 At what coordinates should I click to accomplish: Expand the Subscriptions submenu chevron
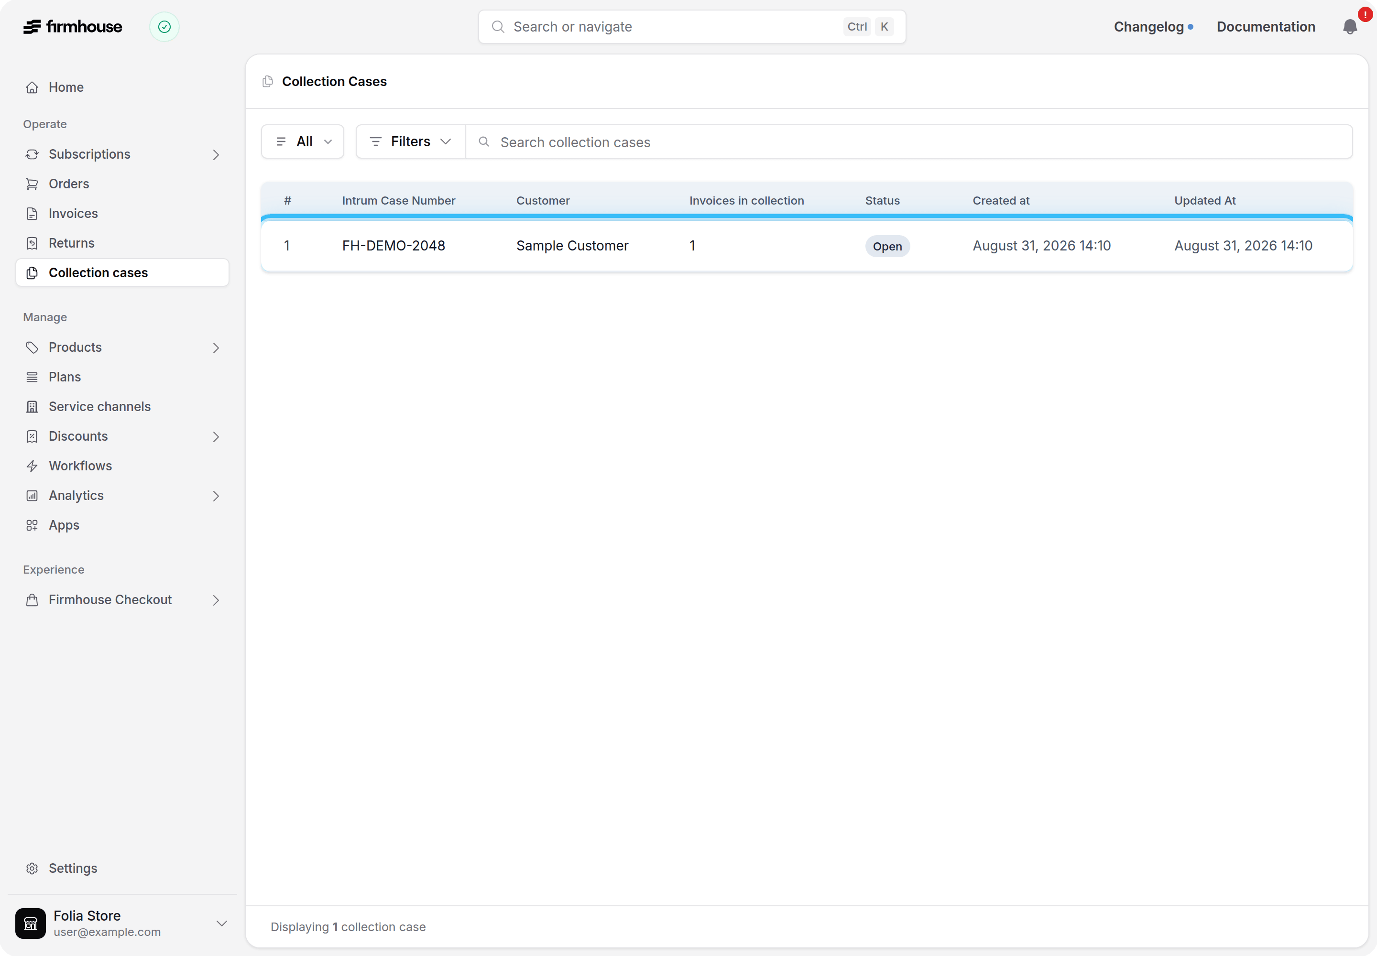pyautogui.click(x=216, y=154)
